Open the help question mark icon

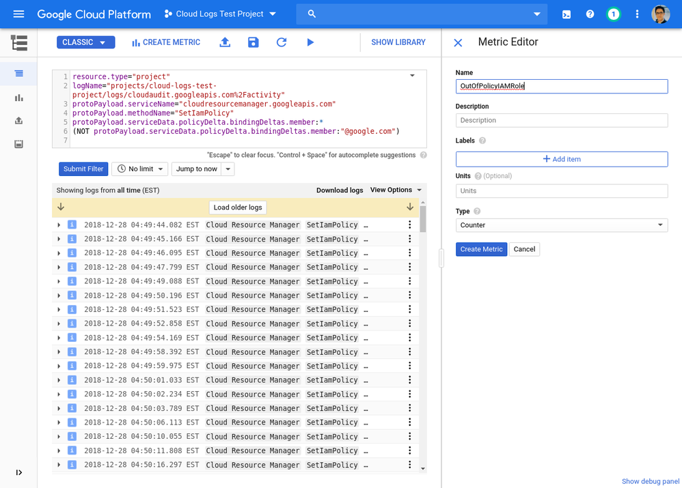(590, 14)
